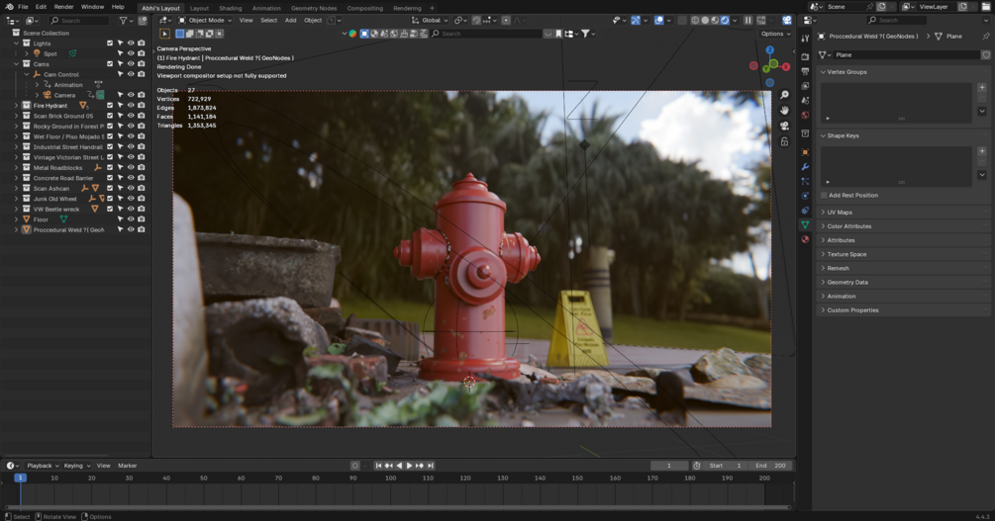Click the End frame 200 field
The image size is (995, 521).
(771, 466)
